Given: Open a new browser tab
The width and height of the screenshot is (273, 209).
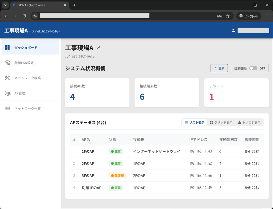Looking at the screenshot, I should 74,5.
